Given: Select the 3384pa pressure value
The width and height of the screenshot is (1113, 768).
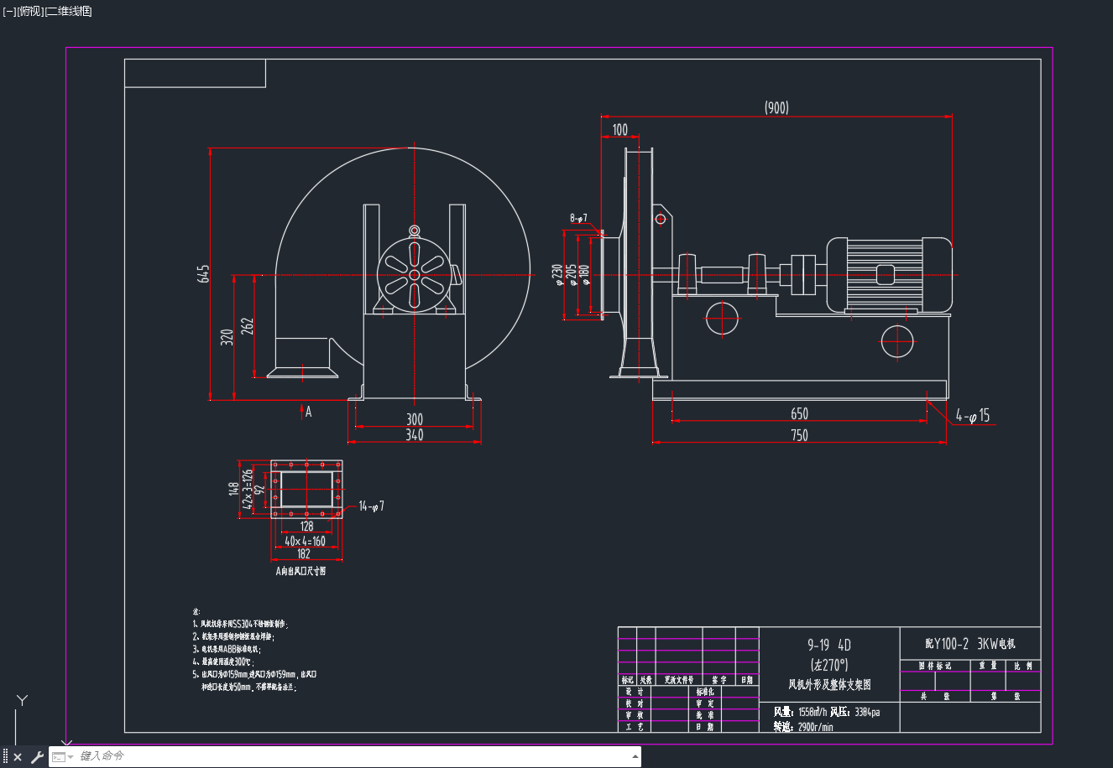Looking at the screenshot, I should (x=867, y=712).
